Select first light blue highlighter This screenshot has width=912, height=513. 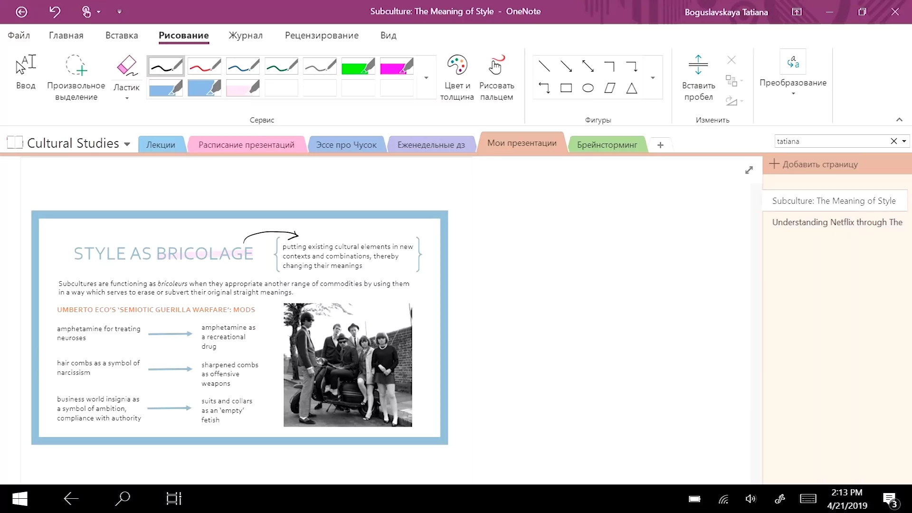coord(166,88)
